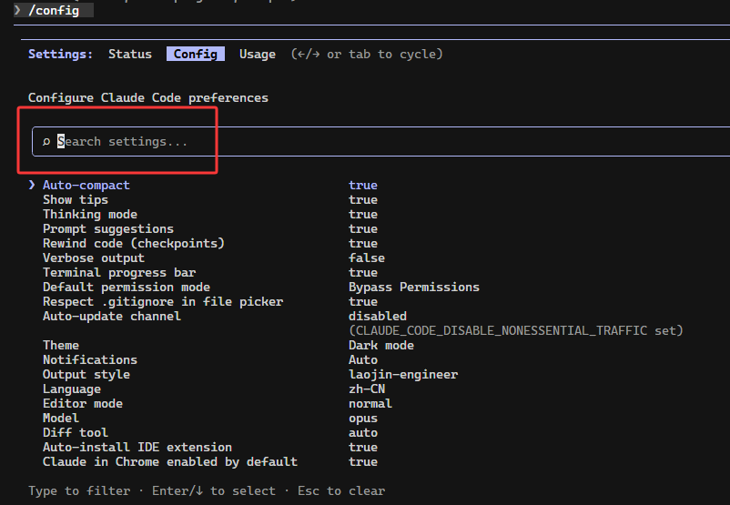The height and width of the screenshot is (505, 730).
Task: Toggle Terminal progress bar true value
Action: click(x=362, y=272)
